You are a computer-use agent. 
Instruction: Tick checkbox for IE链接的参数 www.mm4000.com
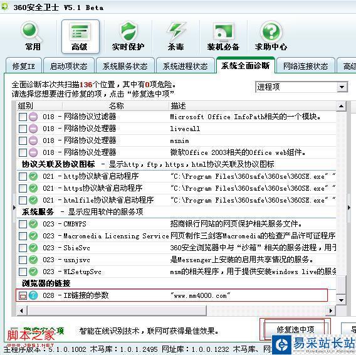tap(23, 295)
